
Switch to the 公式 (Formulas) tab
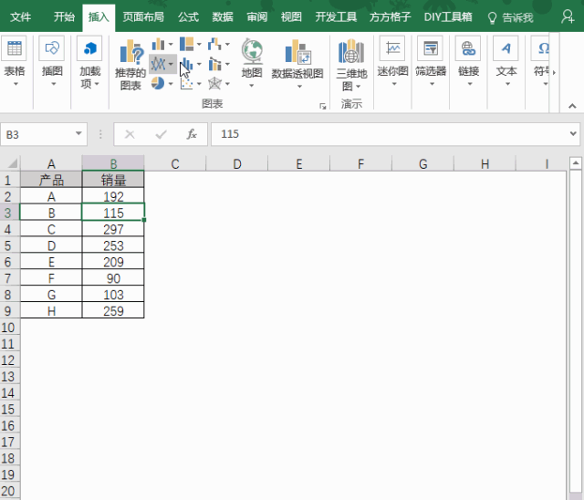[x=188, y=16]
